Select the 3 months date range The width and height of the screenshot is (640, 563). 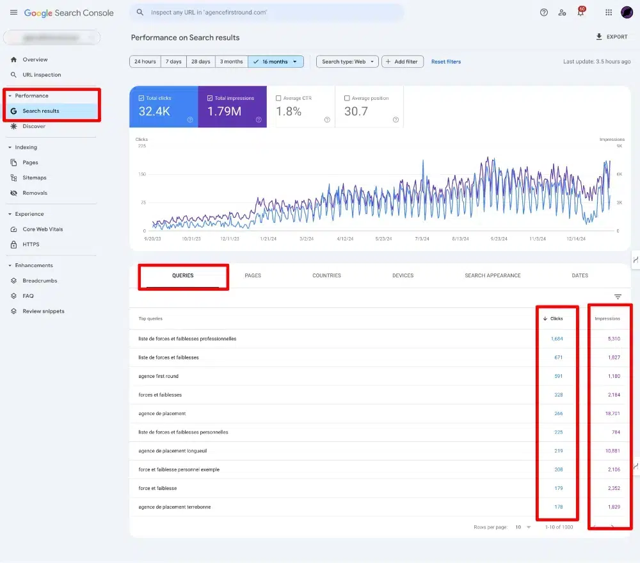(x=232, y=61)
